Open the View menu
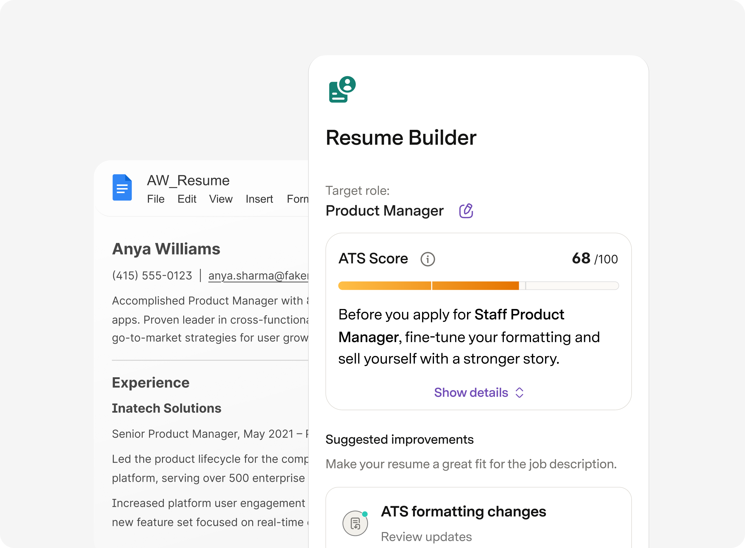This screenshot has height=548, width=745. click(x=221, y=199)
